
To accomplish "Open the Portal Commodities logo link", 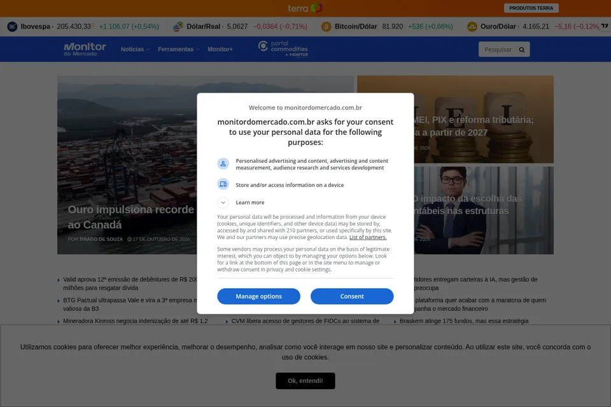I will point(283,49).
